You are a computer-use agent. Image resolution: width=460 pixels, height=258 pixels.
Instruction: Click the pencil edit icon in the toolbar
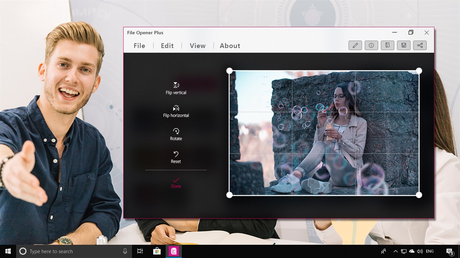(x=355, y=45)
